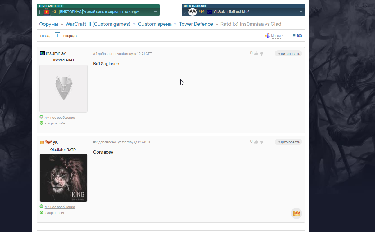
Task: Click the like count 0 on post #1
Action: 251,53
